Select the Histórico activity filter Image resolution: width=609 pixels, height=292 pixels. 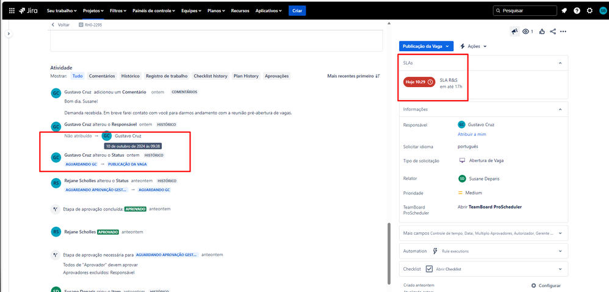coord(130,76)
